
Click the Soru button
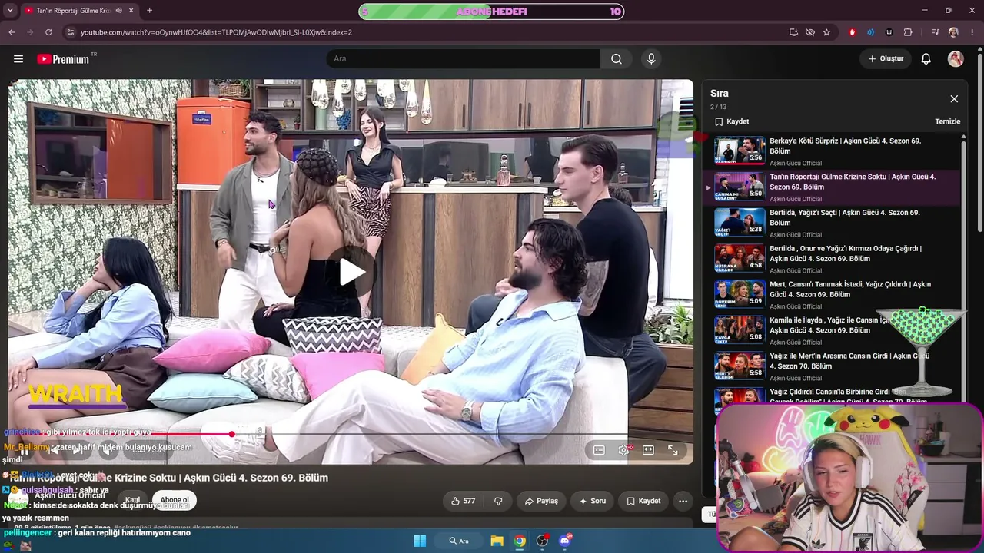(x=592, y=501)
